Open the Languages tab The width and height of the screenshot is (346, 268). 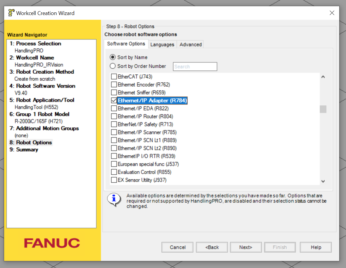coord(162,44)
